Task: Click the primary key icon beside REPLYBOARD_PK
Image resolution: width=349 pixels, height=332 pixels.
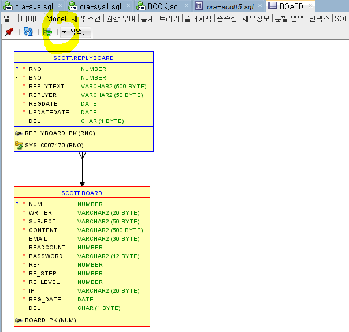Action: pyautogui.click(x=18, y=133)
